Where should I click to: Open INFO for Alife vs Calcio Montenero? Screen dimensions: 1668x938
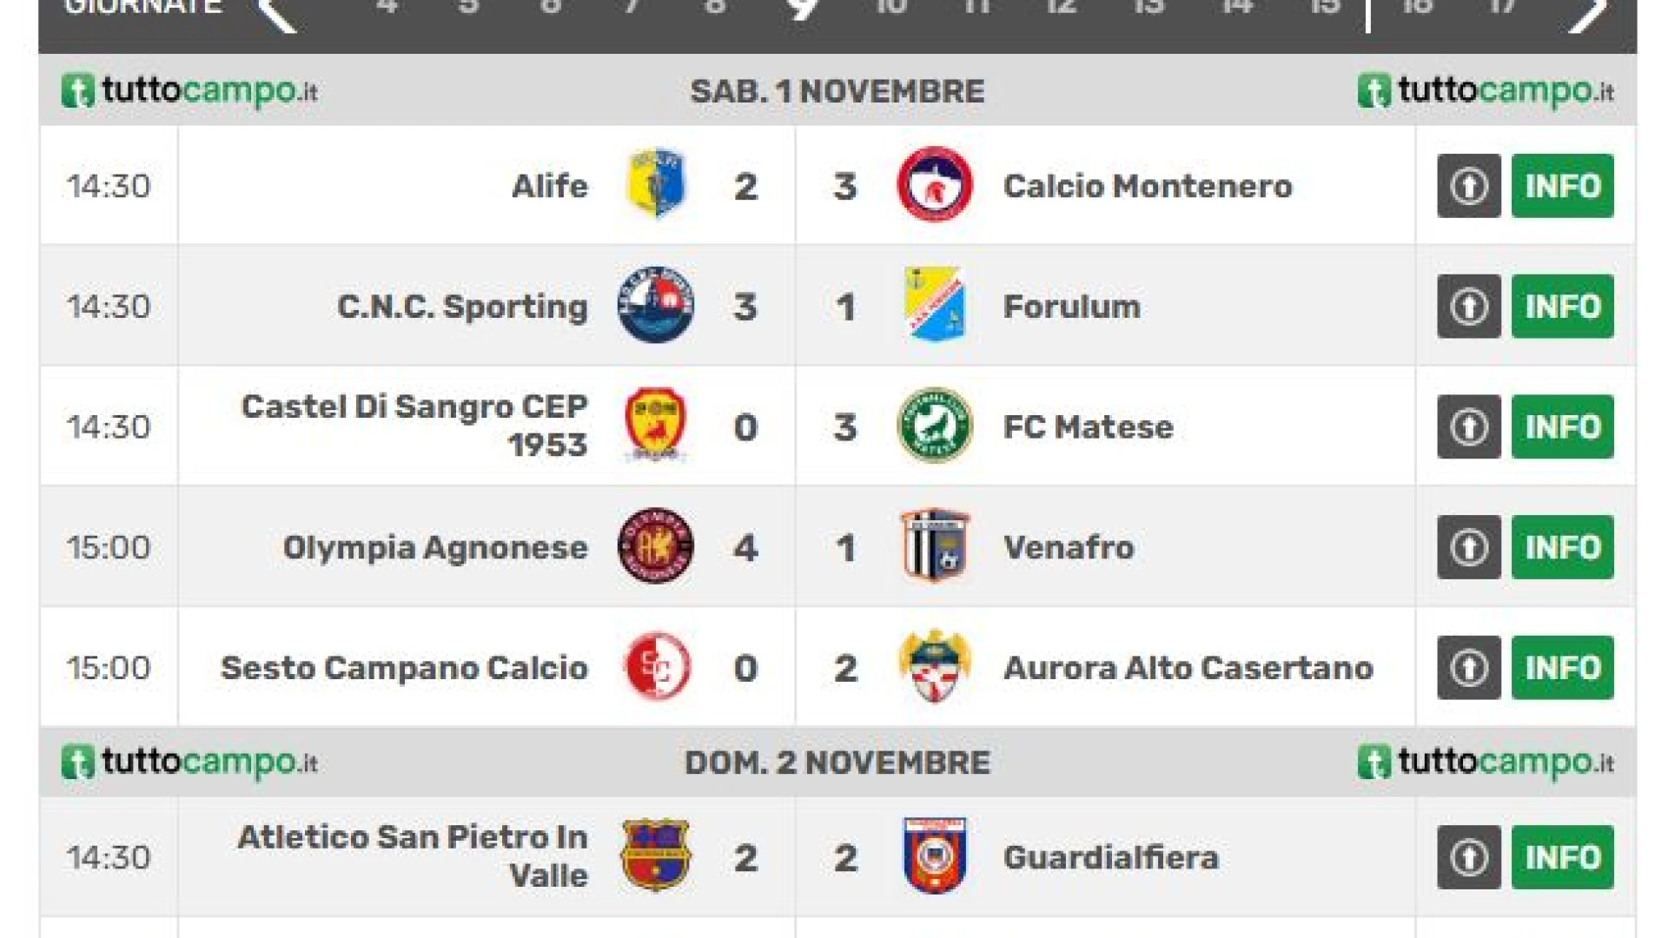tap(1562, 186)
